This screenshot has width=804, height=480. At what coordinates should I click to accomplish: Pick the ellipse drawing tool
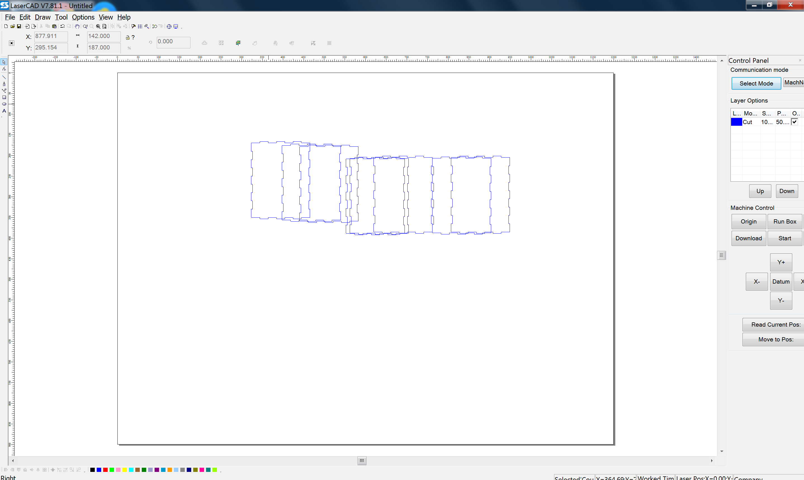click(x=4, y=104)
